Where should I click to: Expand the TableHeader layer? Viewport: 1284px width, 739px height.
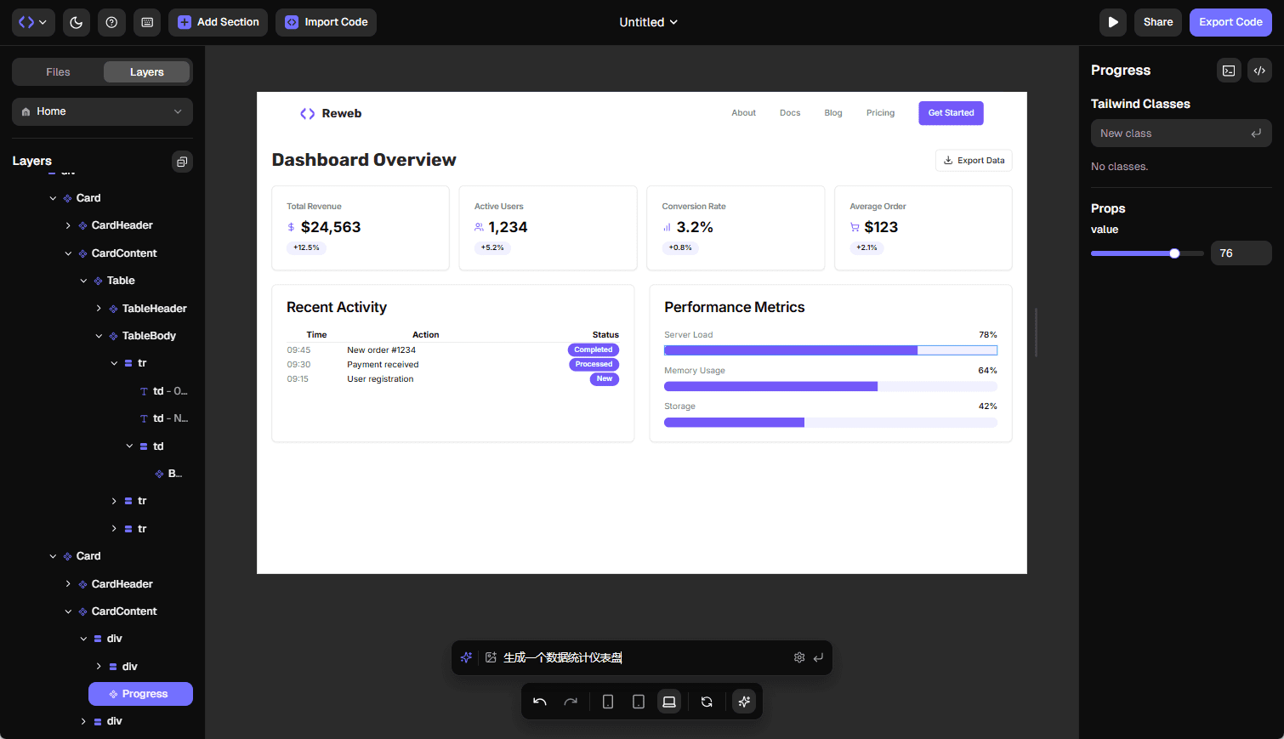pos(99,309)
